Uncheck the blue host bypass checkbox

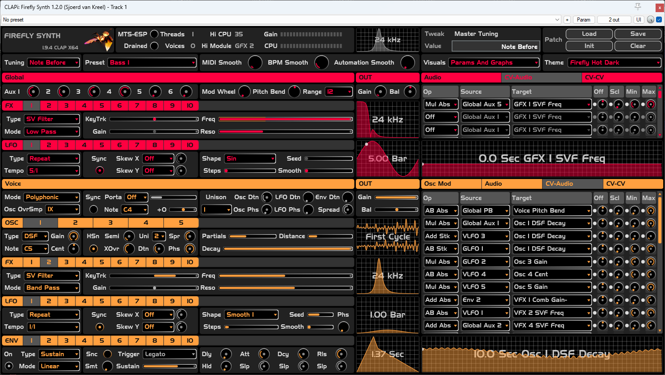tap(659, 20)
